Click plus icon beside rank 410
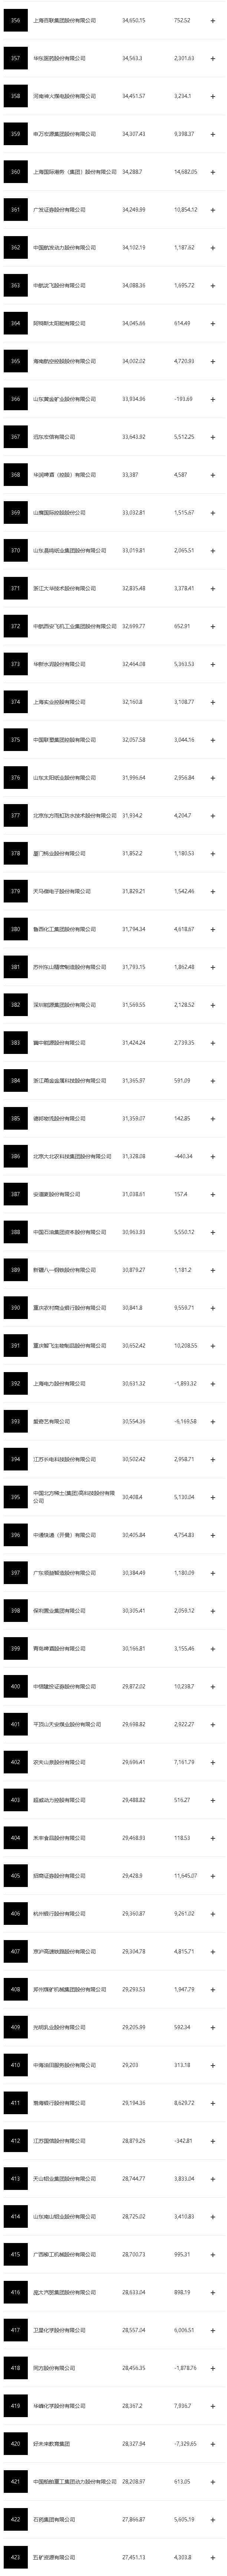The height and width of the screenshot is (2576, 227). pos(213,2065)
